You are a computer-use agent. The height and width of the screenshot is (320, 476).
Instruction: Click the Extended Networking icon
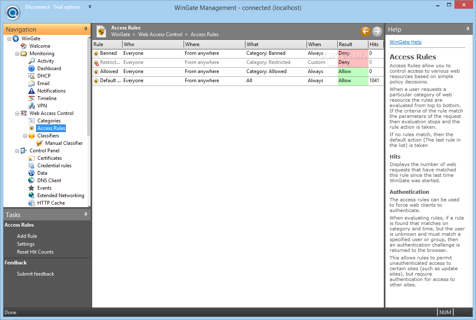32,195
